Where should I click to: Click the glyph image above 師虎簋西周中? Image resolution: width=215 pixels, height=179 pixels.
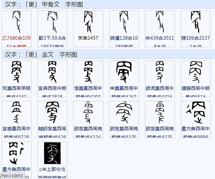pyautogui.click(x=160, y=72)
